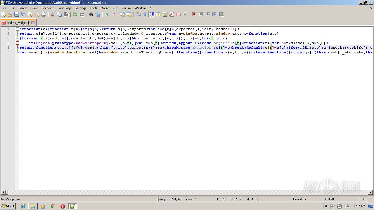This screenshot has width=374, height=210.
Task: Select the addthis_widget.js tab
Action: pos(18,22)
